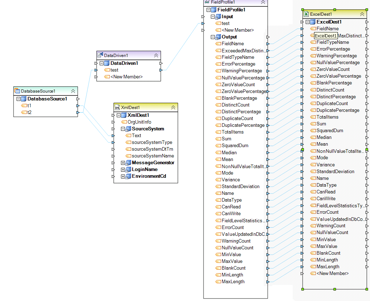This screenshot has width=370, height=301.
Task: Click the DatabaseSource1 title bar database icon
Action: 17,91
